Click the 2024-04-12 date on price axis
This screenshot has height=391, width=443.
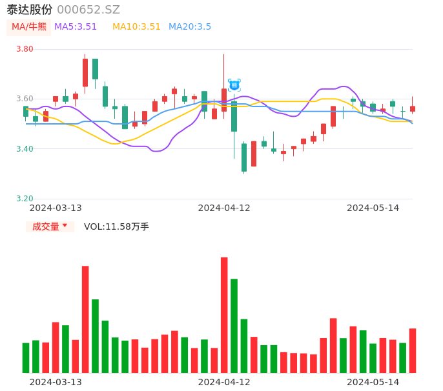point(224,208)
